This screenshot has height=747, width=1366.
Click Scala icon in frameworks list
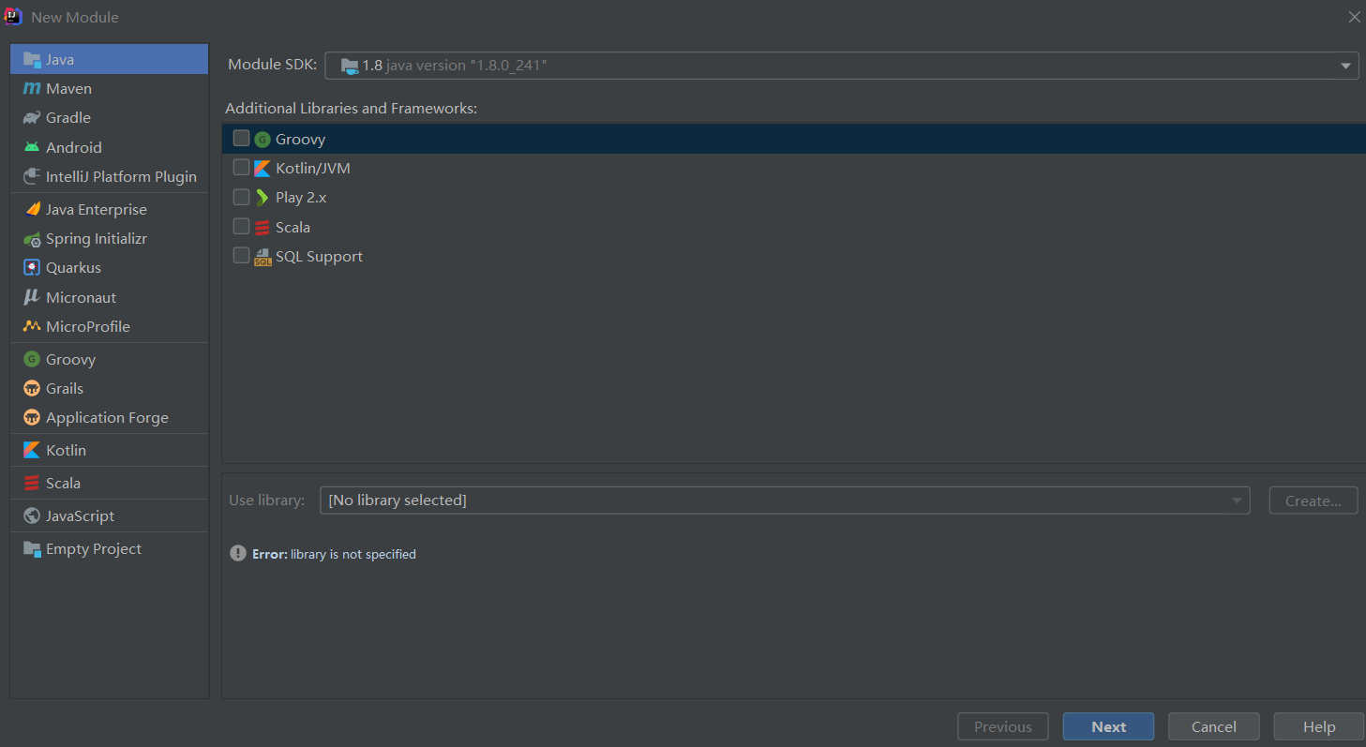click(x=263, y=227)
